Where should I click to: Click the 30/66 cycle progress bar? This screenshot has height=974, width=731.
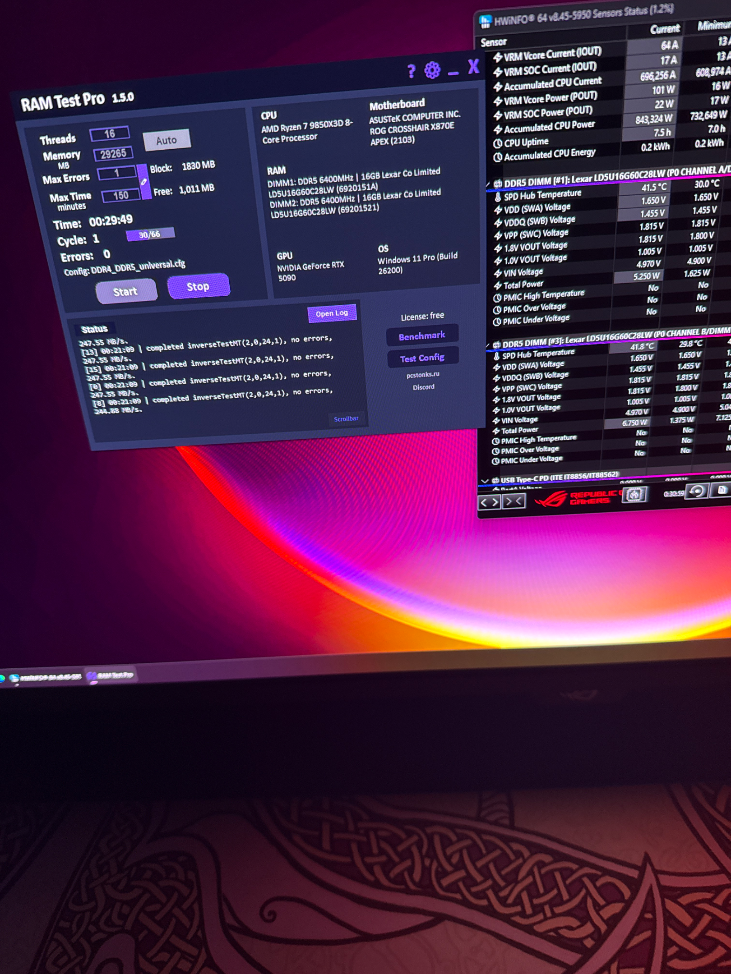pyautogui.click(x=150, y=234)
